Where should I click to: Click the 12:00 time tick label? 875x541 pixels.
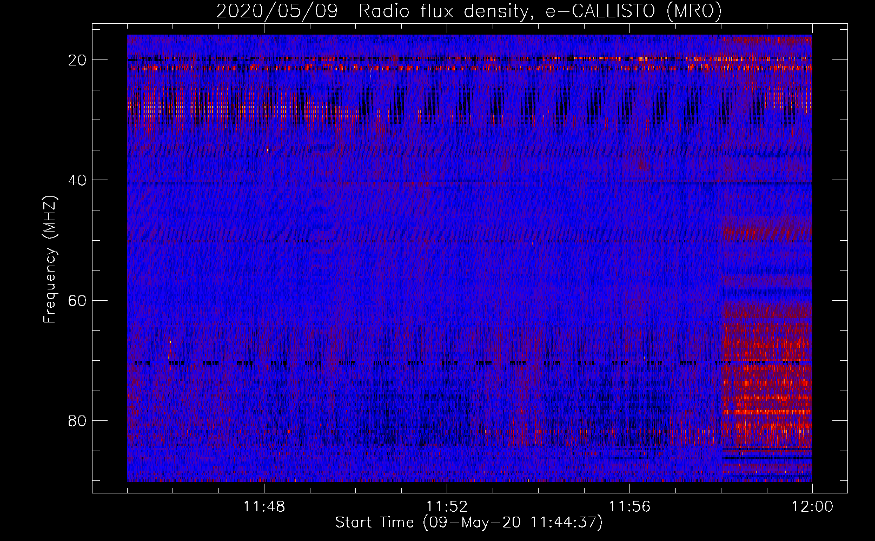812,507
